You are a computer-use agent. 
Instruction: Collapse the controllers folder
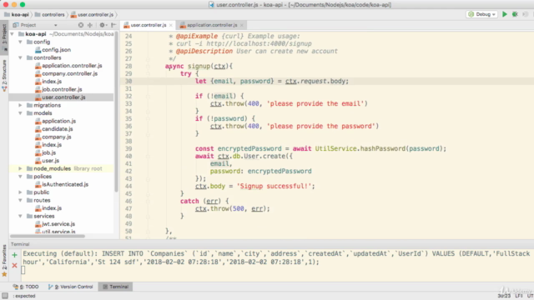[x=20, y=57]
